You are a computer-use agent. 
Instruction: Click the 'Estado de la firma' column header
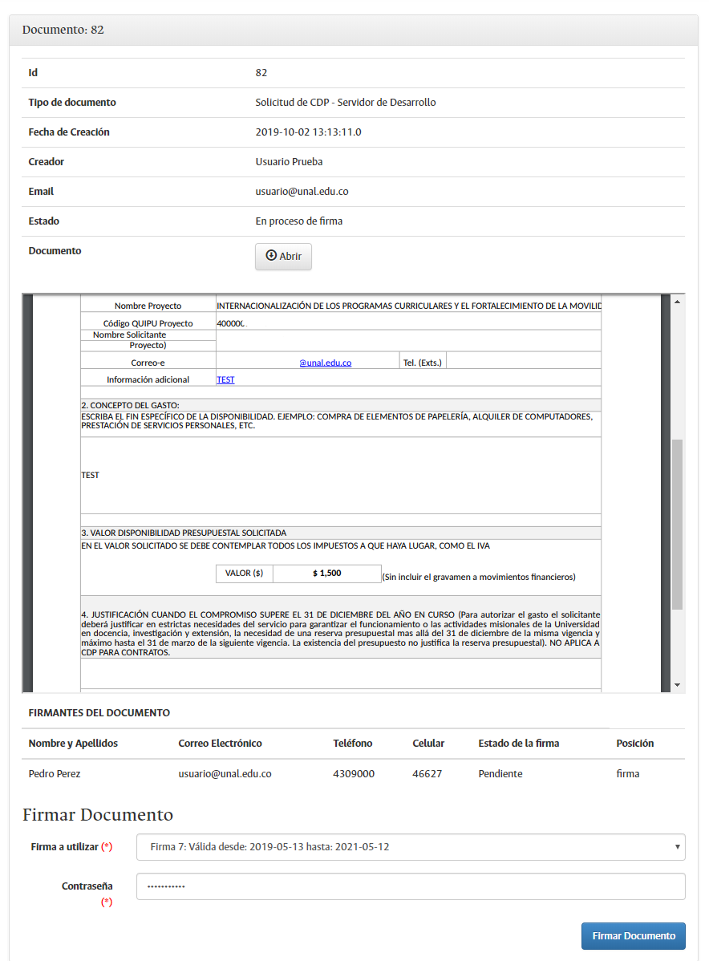pyautogui.click(x=518, y=744)
